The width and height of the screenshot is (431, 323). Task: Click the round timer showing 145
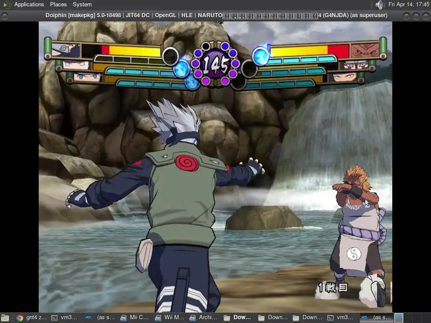click(215, 64)
